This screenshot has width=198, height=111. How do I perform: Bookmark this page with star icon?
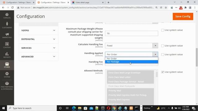coord(166,7)
